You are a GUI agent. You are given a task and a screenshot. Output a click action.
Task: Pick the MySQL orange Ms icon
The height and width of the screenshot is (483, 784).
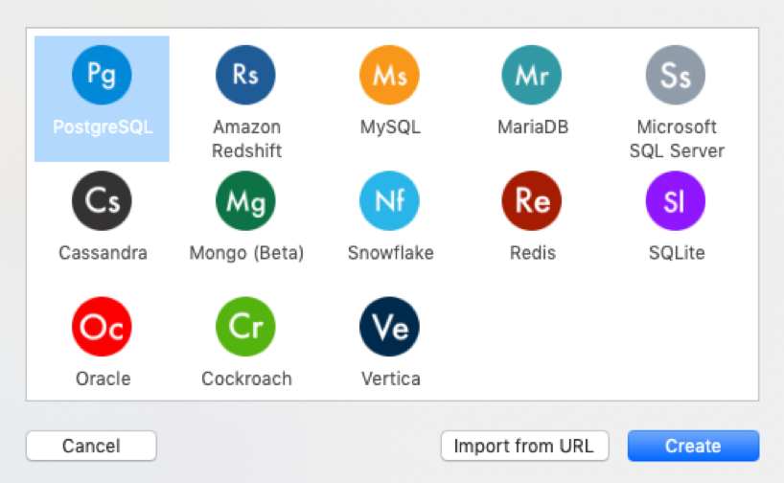(389, 75)
